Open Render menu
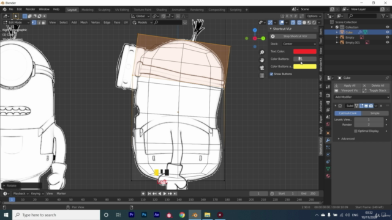This screenshot has width=392, height=220. click(30, 10)
